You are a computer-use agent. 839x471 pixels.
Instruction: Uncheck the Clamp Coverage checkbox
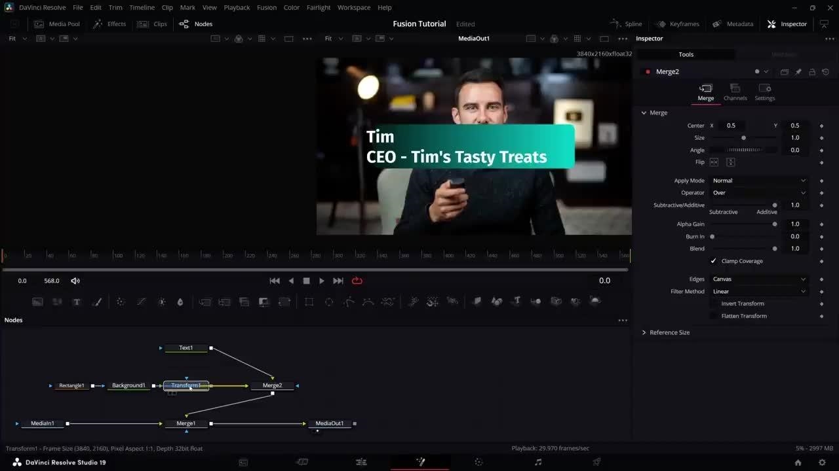tap(714, 261)
